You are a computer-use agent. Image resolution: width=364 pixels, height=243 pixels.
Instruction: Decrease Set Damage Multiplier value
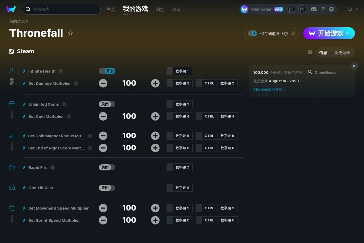103,83
